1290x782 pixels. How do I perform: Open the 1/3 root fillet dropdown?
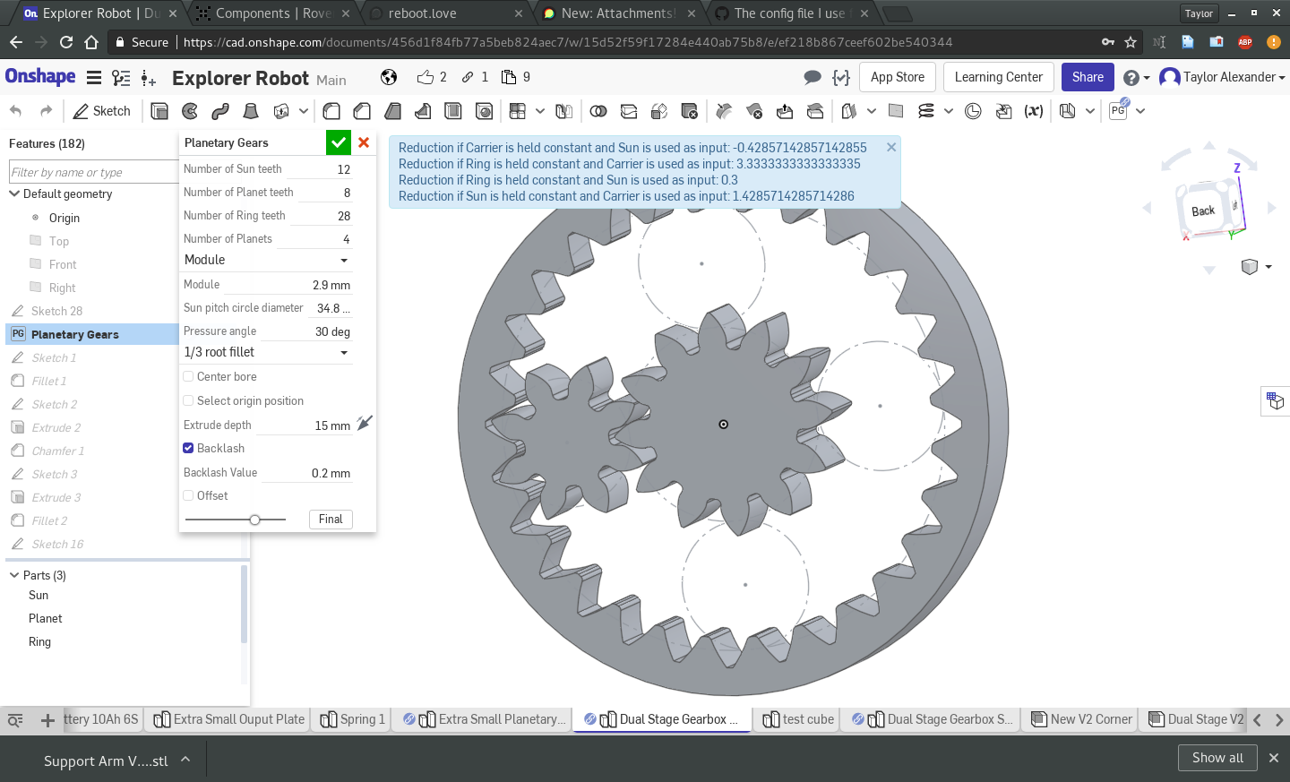267,353
